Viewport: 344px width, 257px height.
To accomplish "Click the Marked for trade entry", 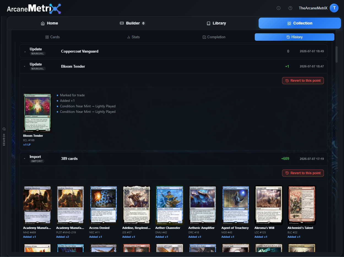I will pyautogui.click(x=72, y=95).
